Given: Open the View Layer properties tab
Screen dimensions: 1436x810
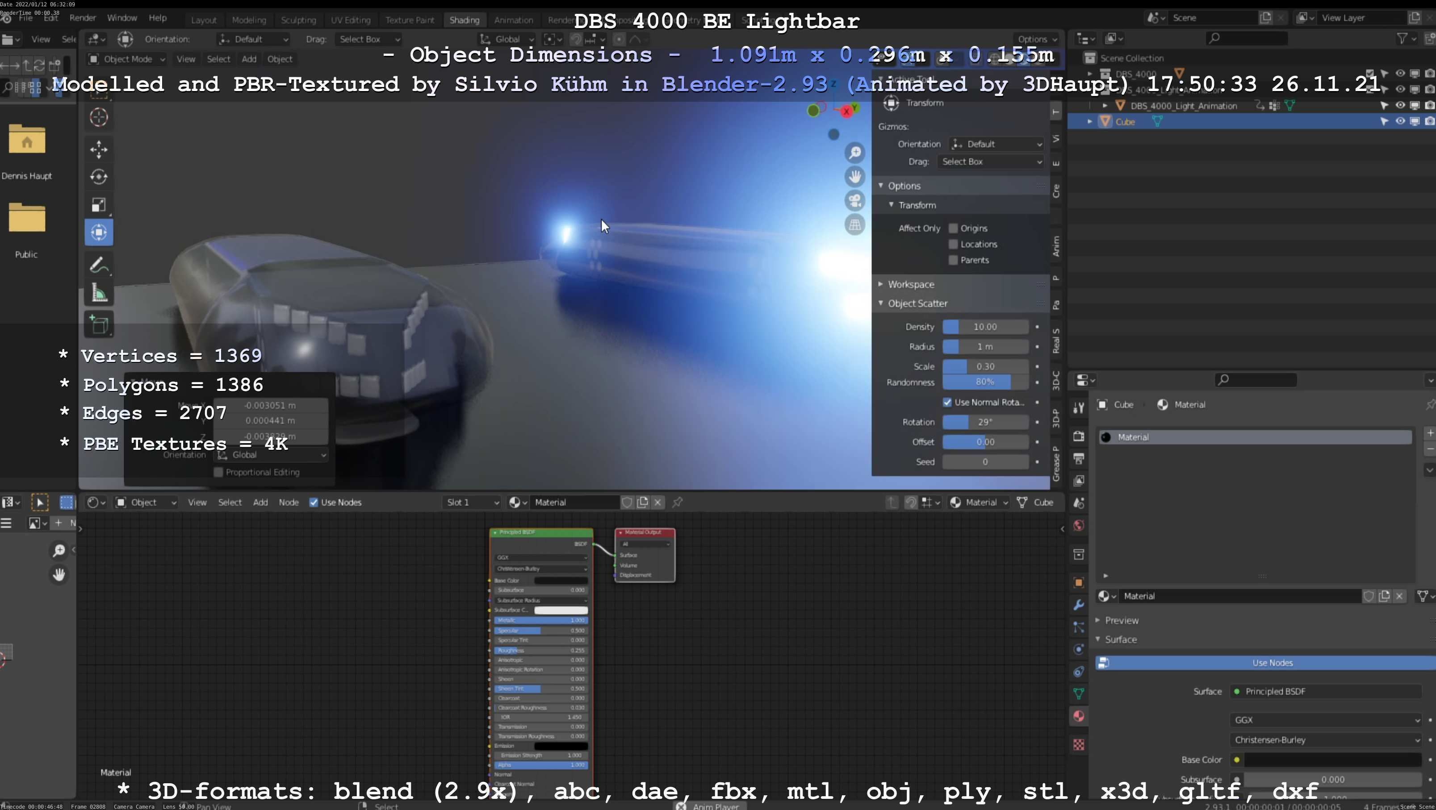Looking at the screenshot, I should 1079,480.
